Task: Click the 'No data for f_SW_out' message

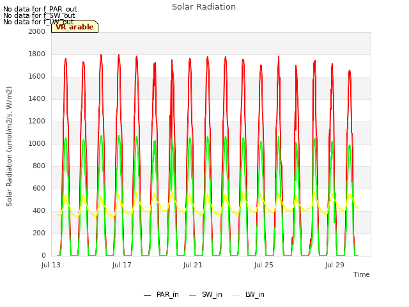Action: (x=39, y=15)
